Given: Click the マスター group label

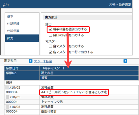Looking at the screenshot, I should 51,41.
